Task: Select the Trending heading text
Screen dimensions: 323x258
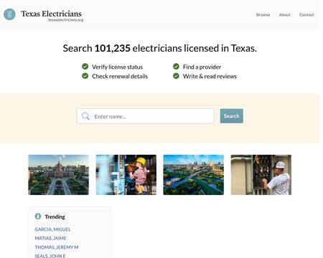Action: click(55, 216)
